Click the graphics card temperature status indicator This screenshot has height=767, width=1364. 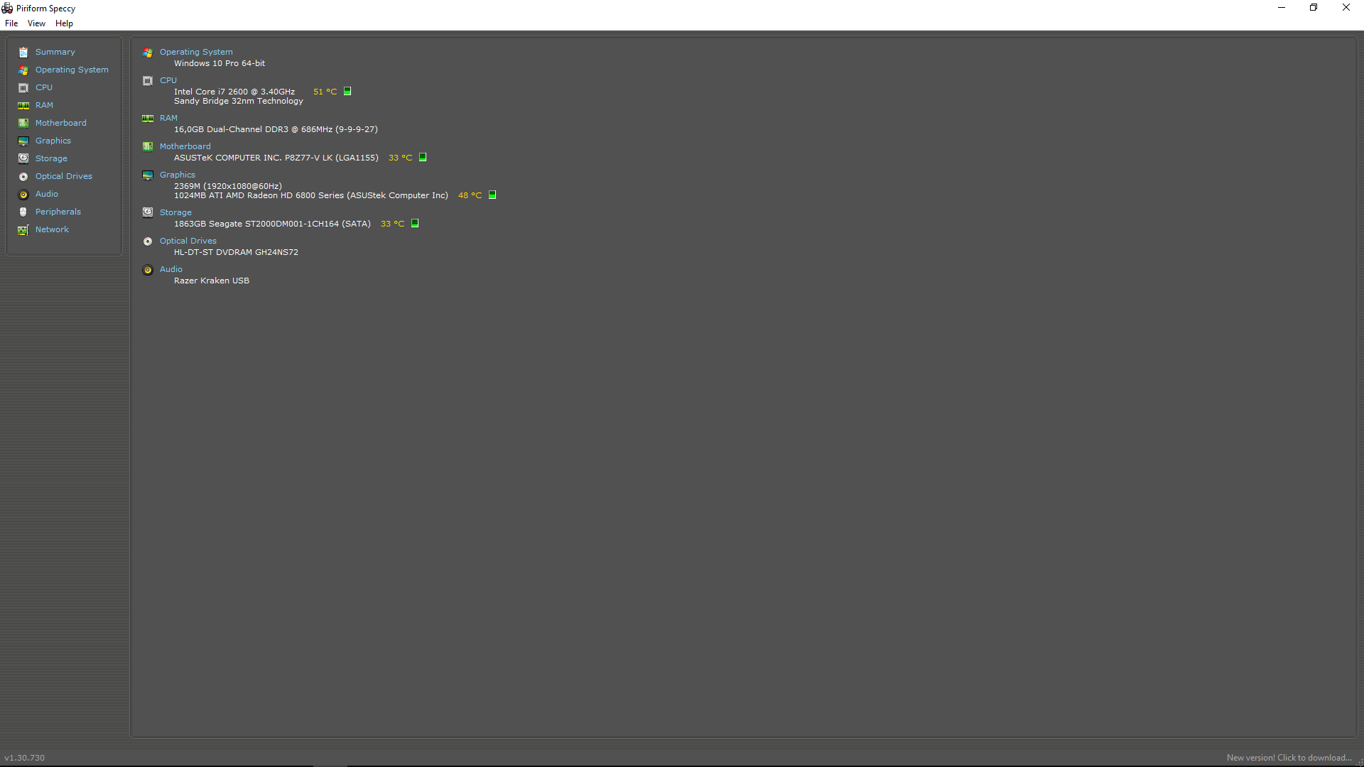click(492, 195)
